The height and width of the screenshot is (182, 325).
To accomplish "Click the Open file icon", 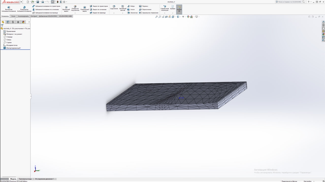I will click(x=33, y=2).
